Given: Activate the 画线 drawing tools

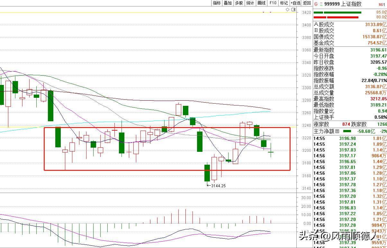Looking at the screenshot, I should (x=261, y=3).
